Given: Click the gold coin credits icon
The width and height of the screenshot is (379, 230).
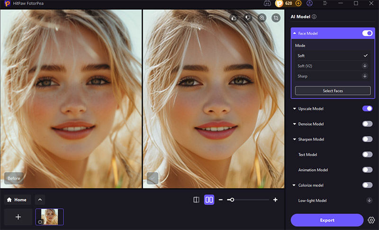Looking at the screenshot, I should tap(279, 3).
